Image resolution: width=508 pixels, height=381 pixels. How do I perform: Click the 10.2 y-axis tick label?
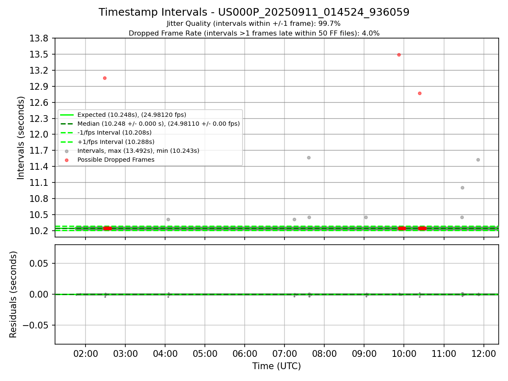point(39,231)
